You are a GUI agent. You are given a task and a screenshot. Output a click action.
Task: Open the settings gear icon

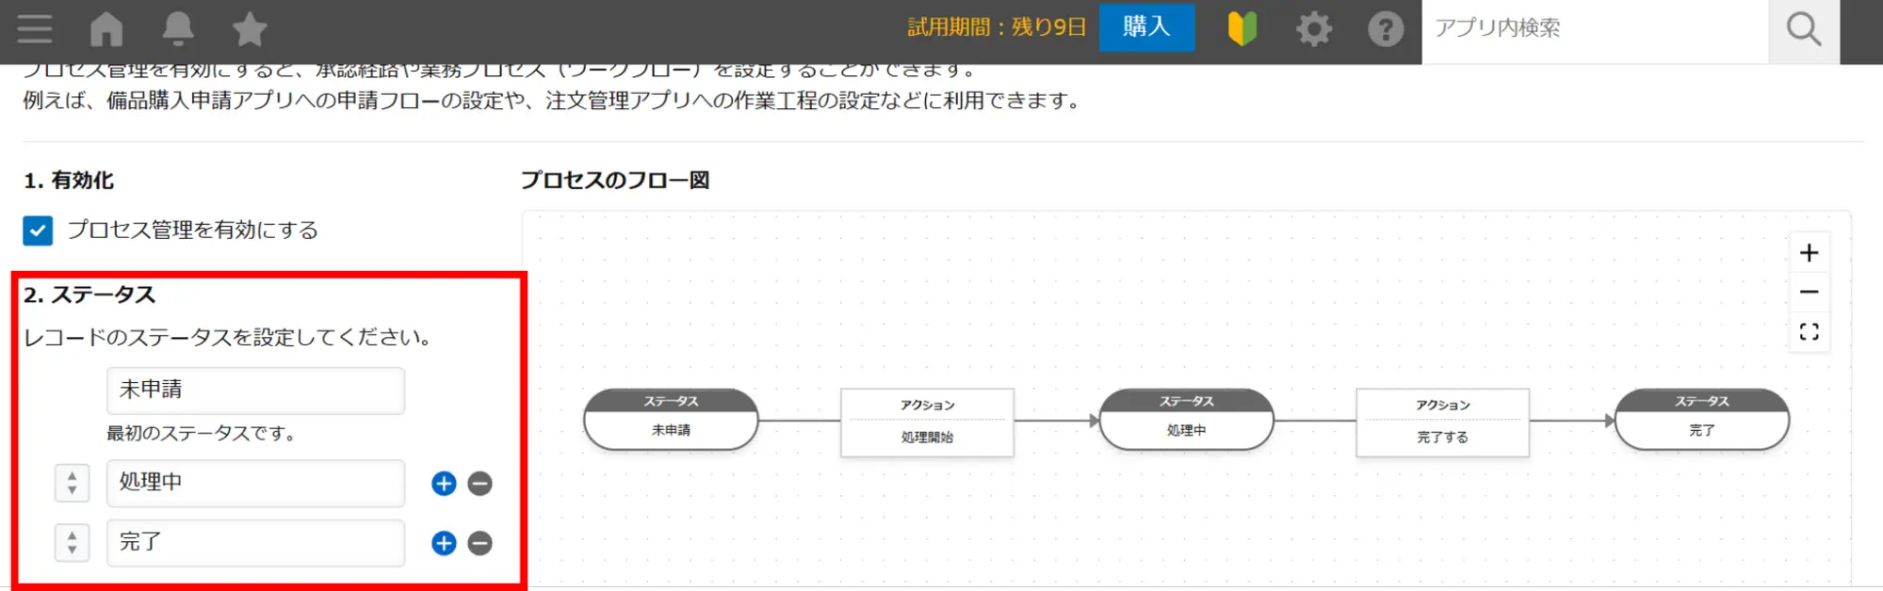click(1314, 29)
